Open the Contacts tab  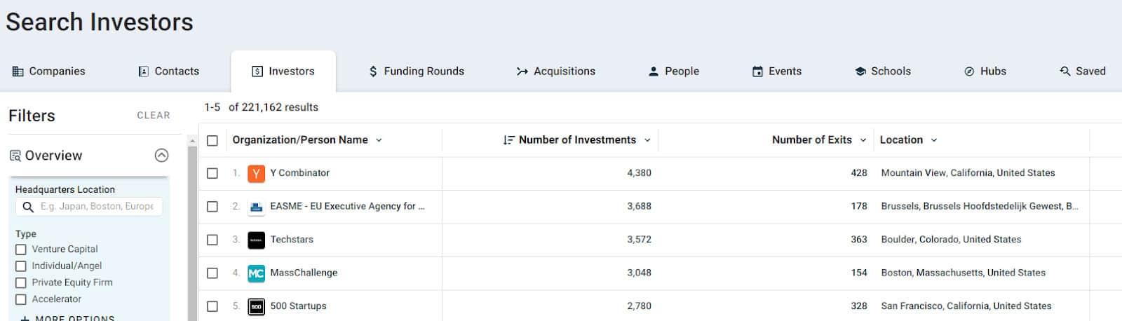tap(169, 71)
